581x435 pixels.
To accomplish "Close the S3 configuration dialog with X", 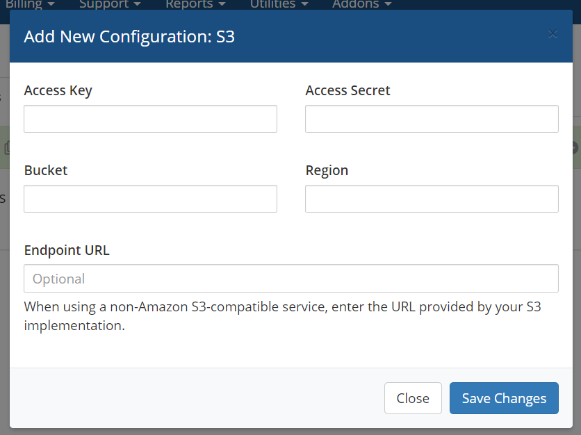I will (x=553, y=34).
